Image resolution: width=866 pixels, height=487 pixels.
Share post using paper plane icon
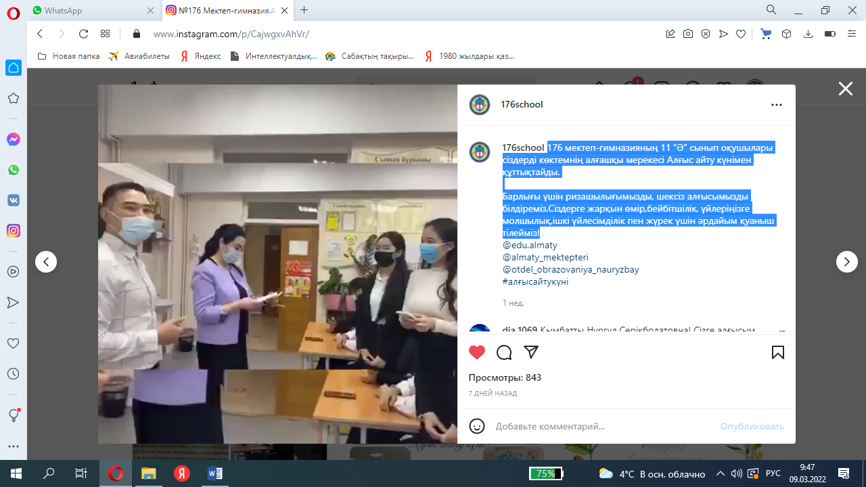click(531, 352)
